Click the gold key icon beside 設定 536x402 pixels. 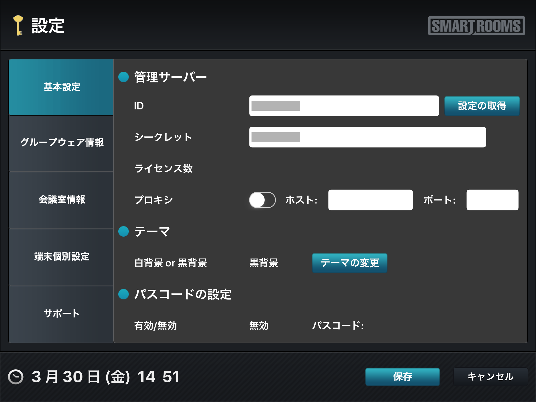18,25
